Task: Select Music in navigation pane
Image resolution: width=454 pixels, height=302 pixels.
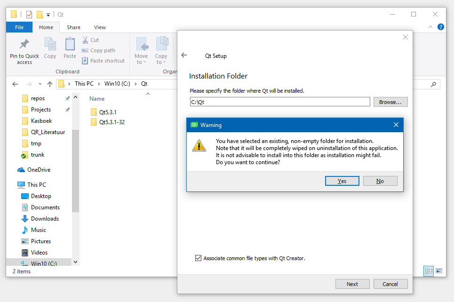Action: coord(38,230)
